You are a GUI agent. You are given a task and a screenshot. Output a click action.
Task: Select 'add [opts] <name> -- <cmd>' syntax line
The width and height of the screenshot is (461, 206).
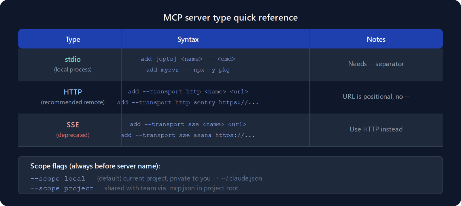(x=188, y=59)
